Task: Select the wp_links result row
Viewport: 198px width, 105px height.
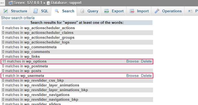Action: pos(77,56)
